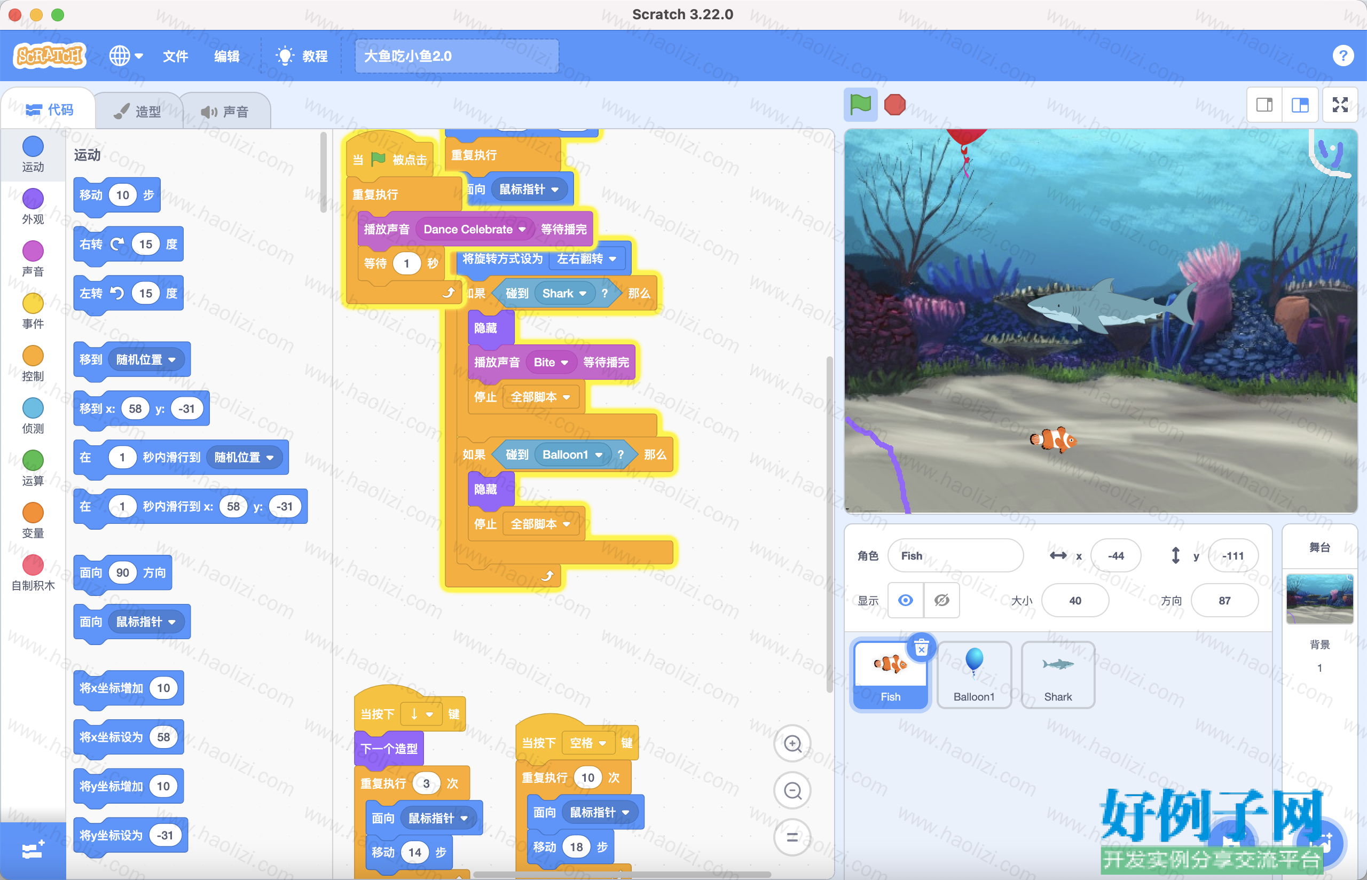Open the Balloon1 dropdown in 碰到 block
1367x880 pixels.
tap(572, 454)
